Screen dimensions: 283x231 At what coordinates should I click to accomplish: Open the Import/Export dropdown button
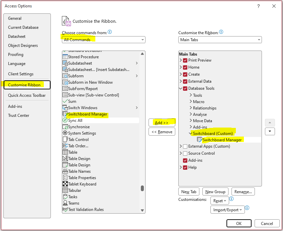click(227, 210)
